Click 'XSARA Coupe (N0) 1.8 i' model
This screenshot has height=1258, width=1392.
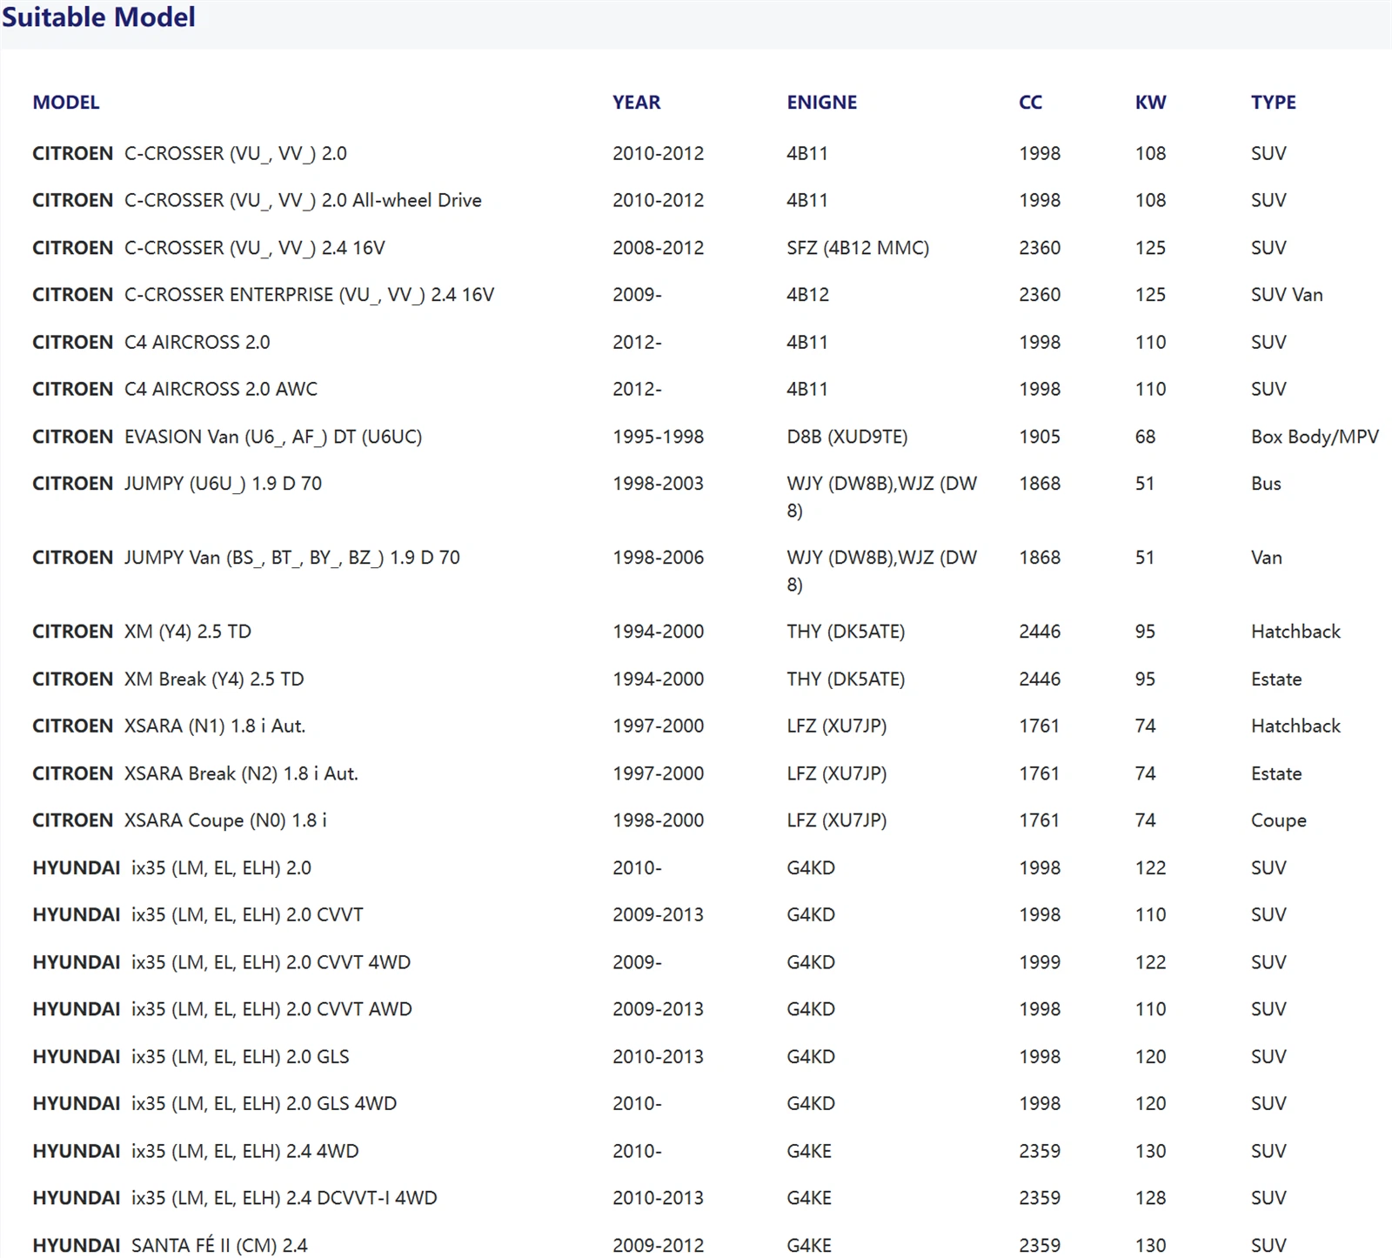[x=225, y=820]
